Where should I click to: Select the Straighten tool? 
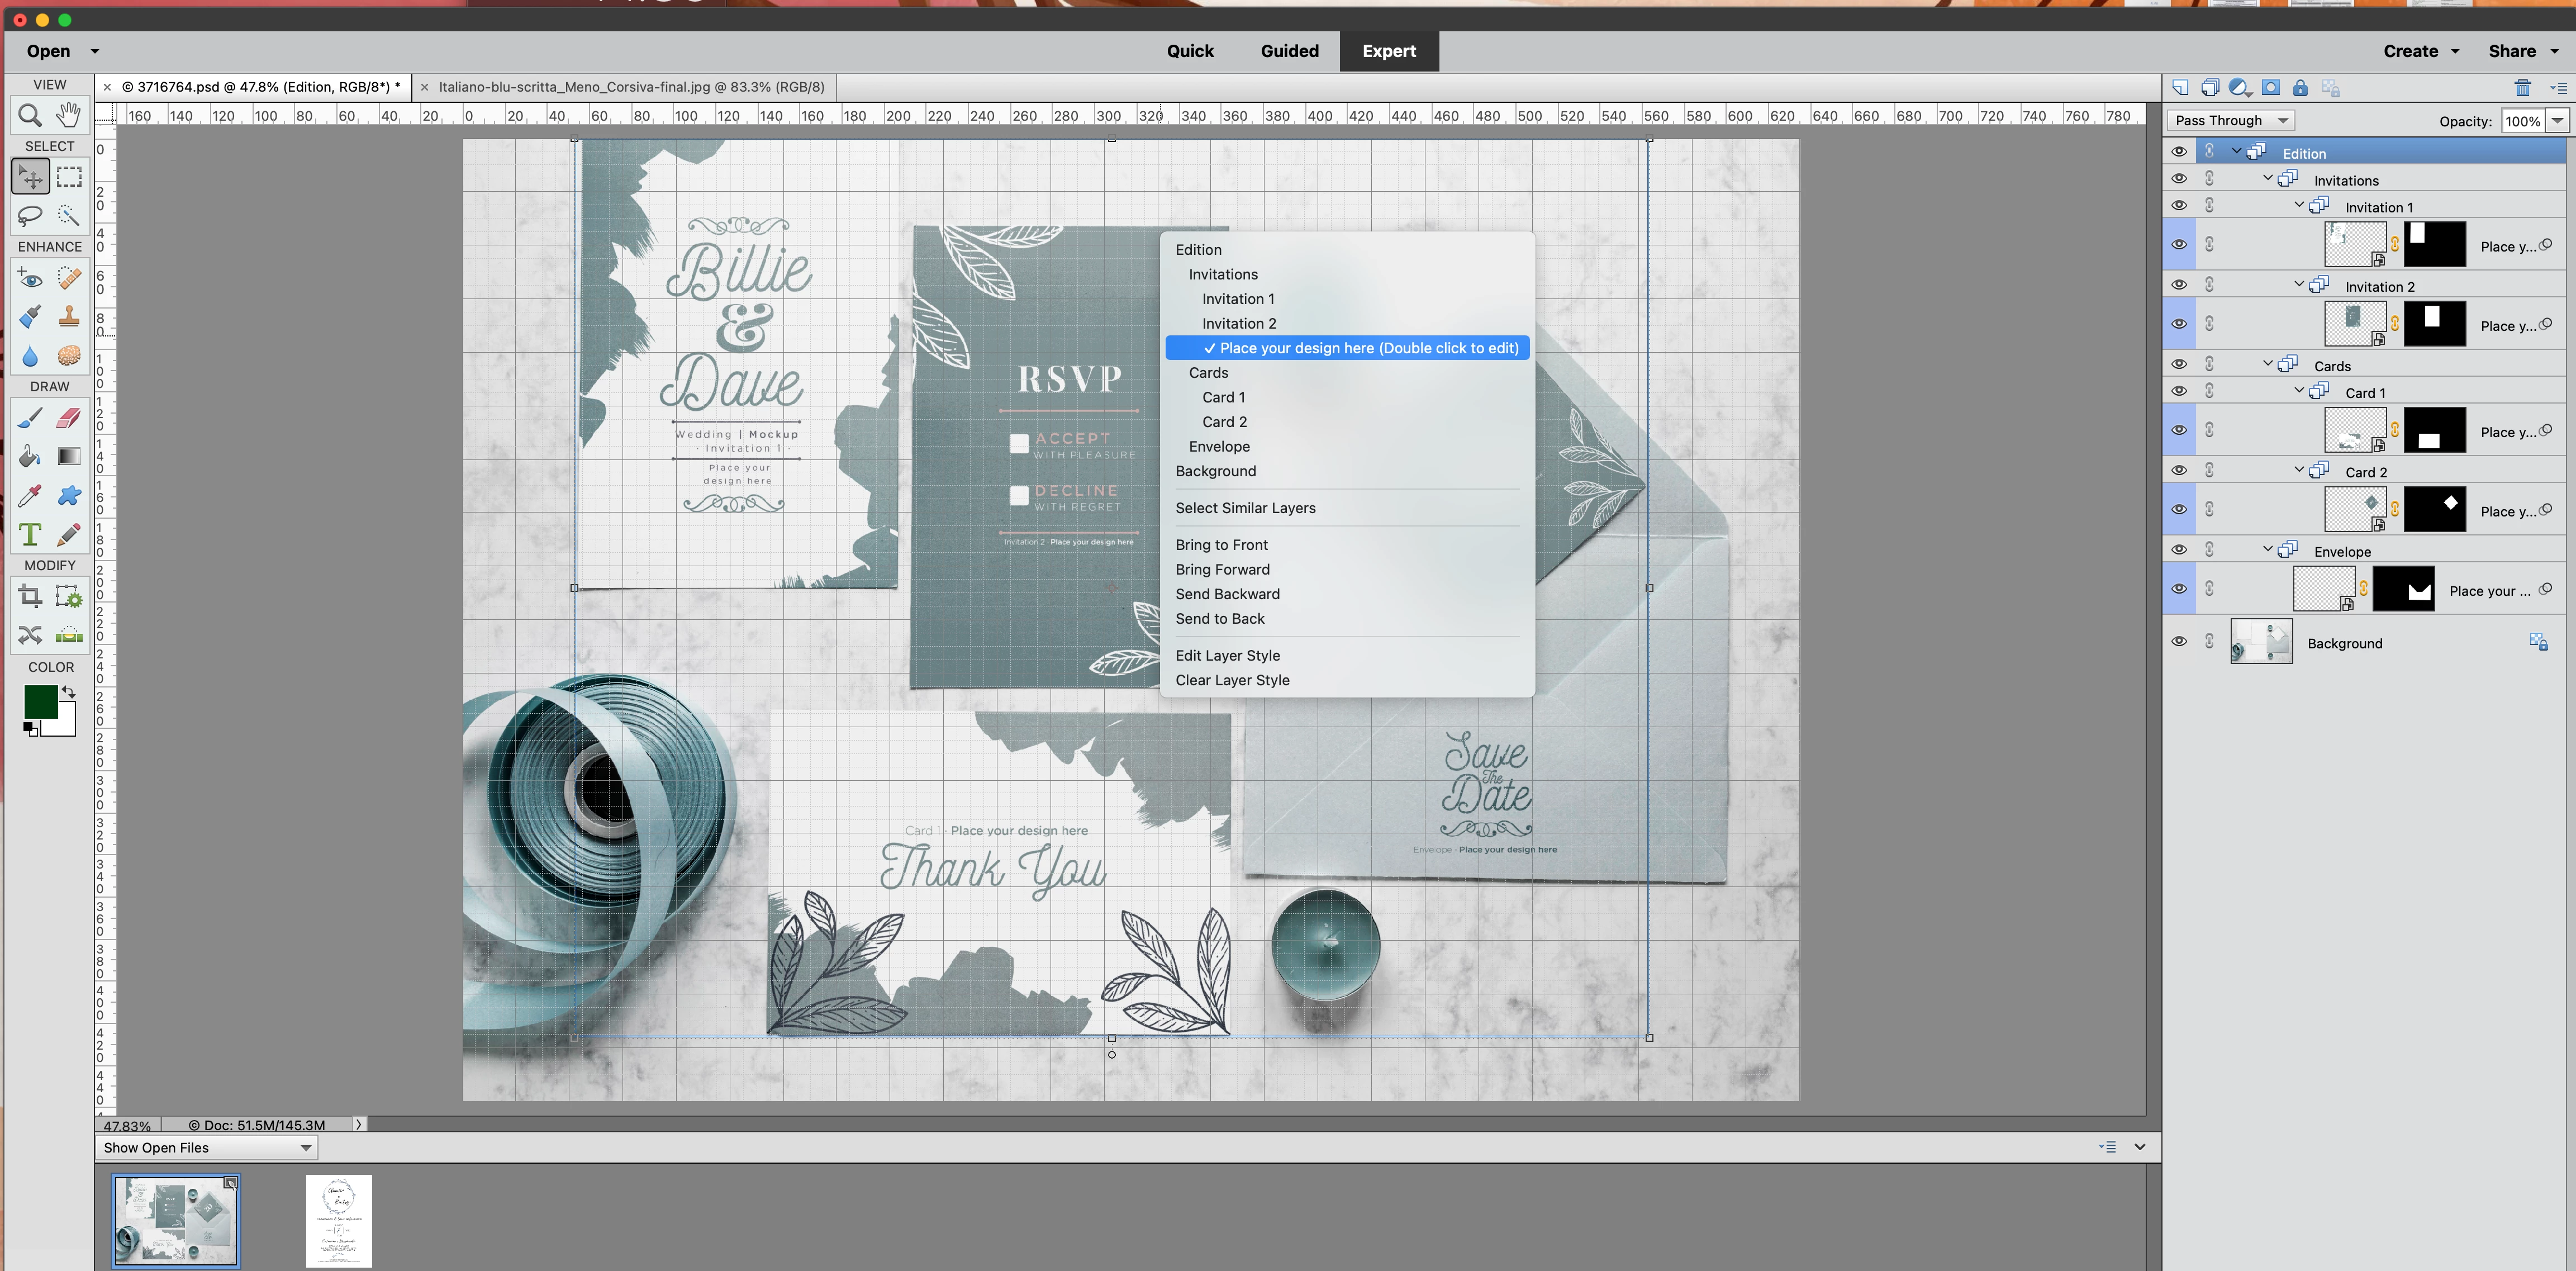pos(69,635)
